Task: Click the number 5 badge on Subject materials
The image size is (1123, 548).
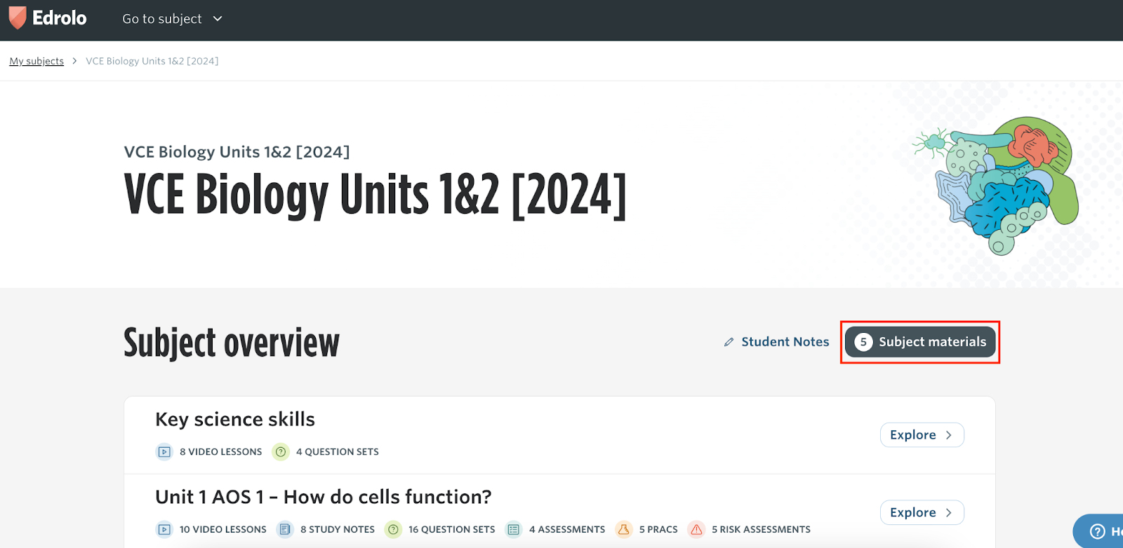Action: (863, 342)
